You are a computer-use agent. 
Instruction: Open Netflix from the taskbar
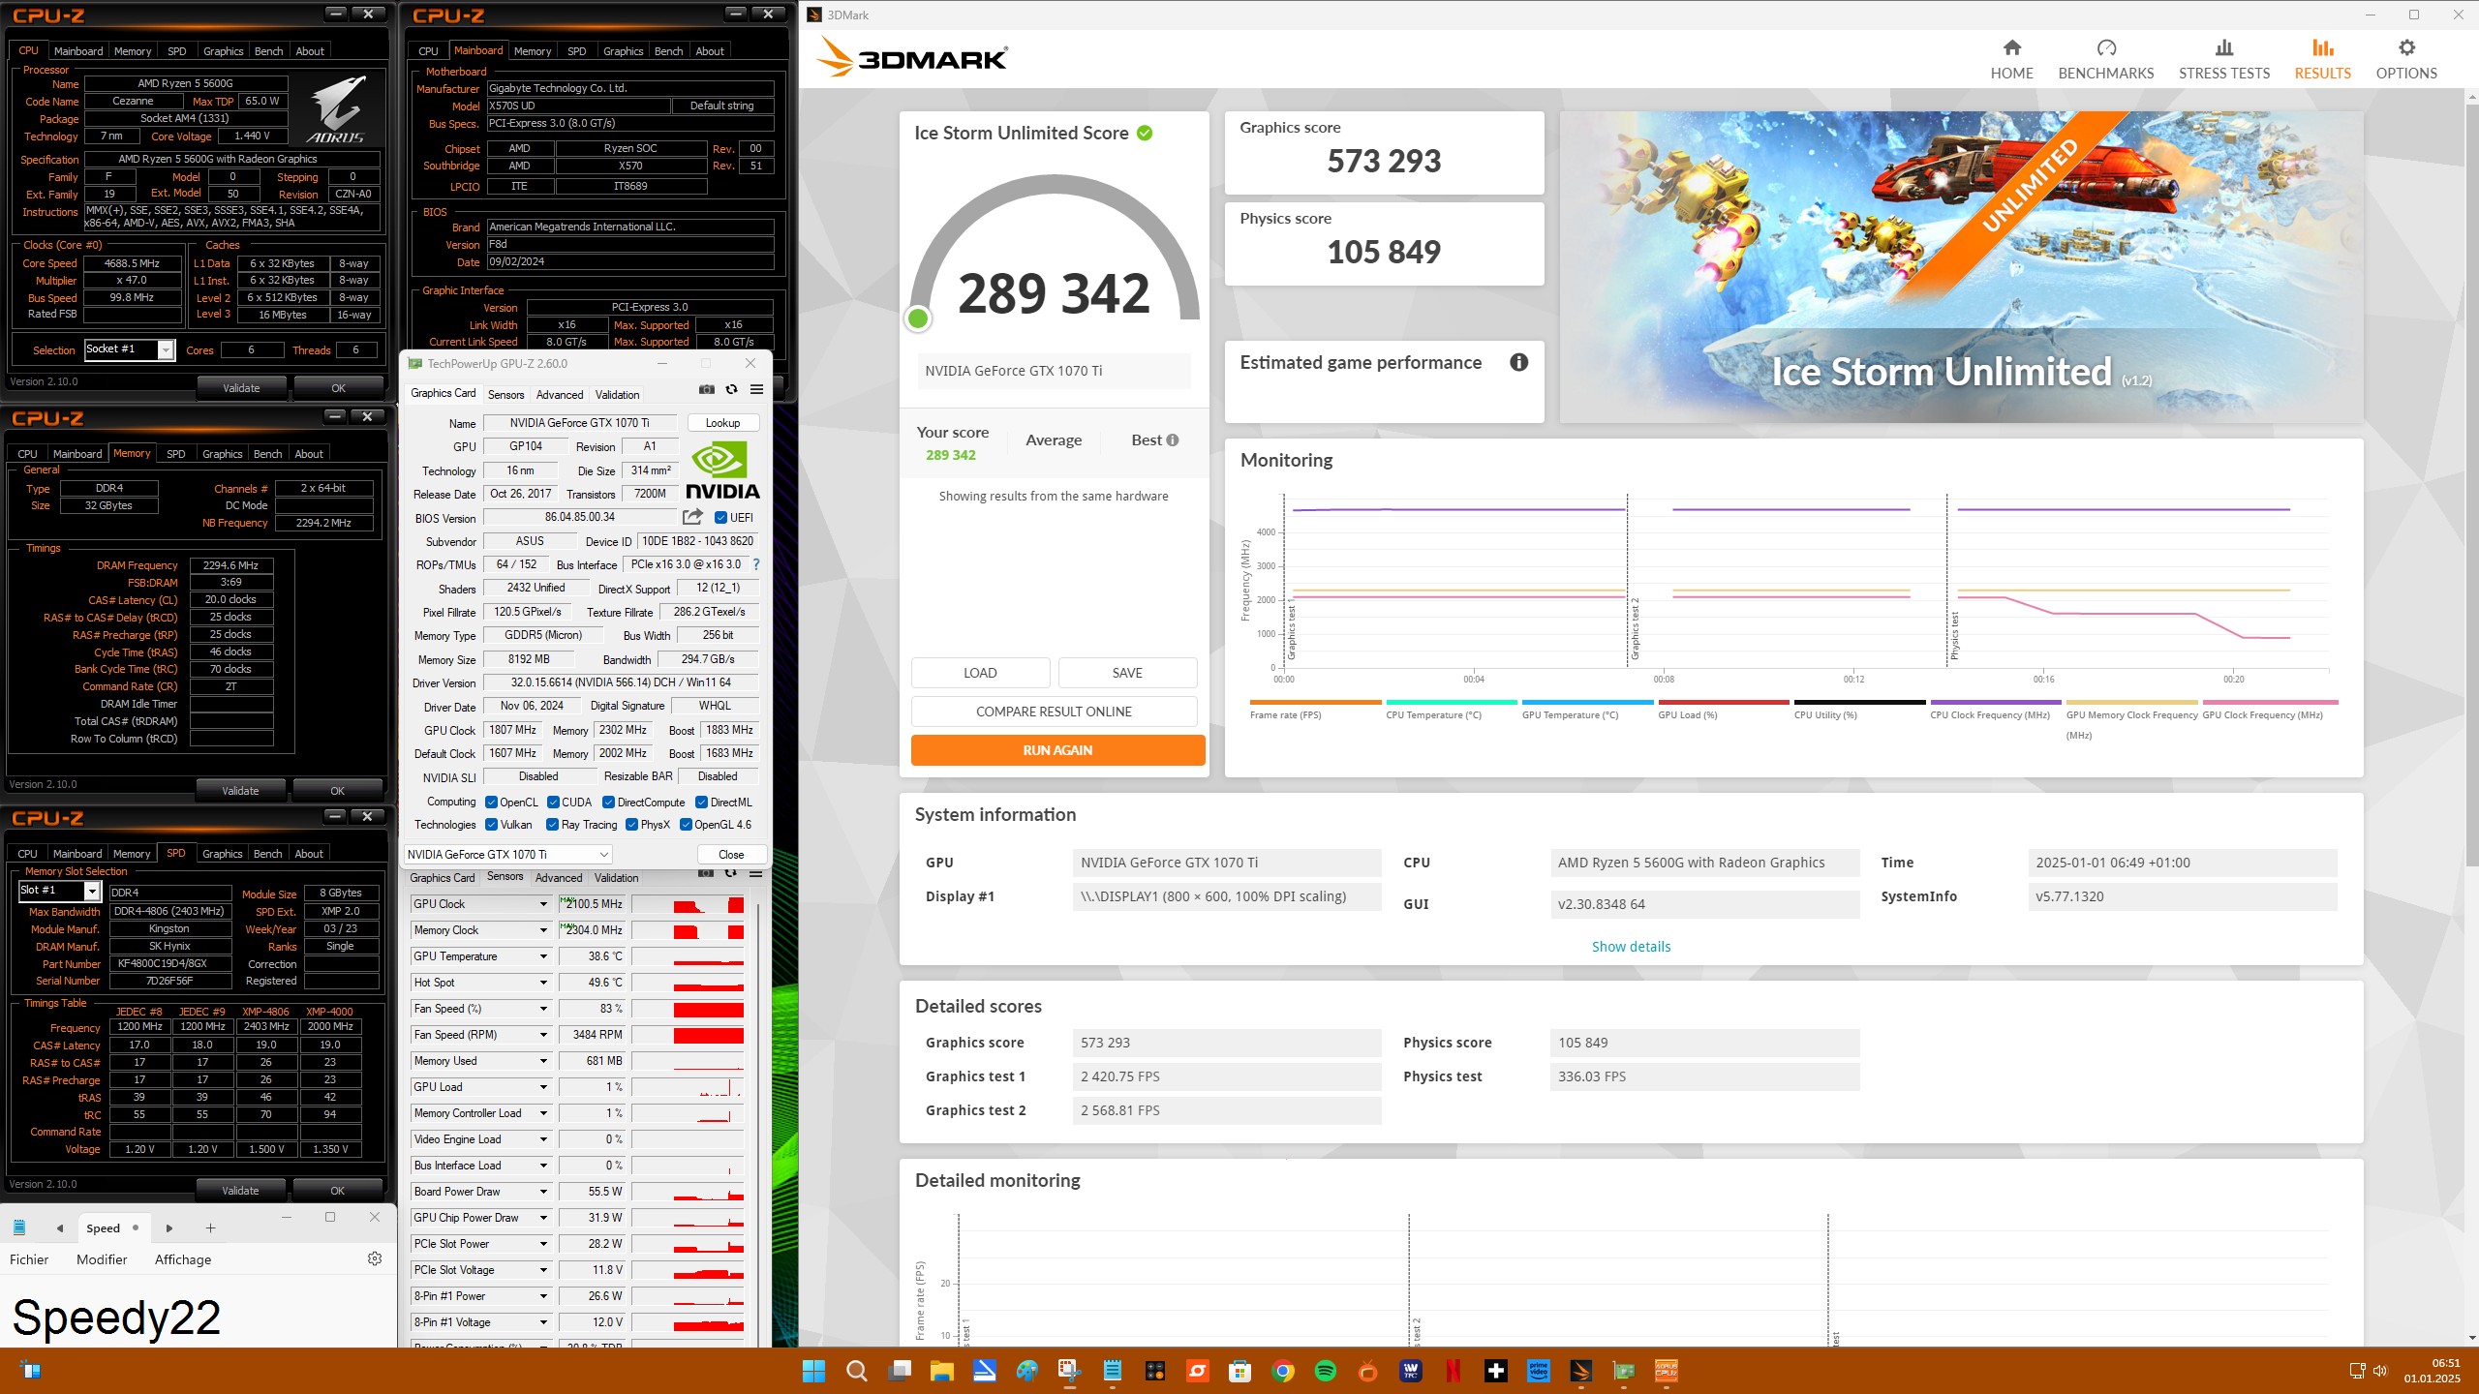click(x=1454, y=1371)
